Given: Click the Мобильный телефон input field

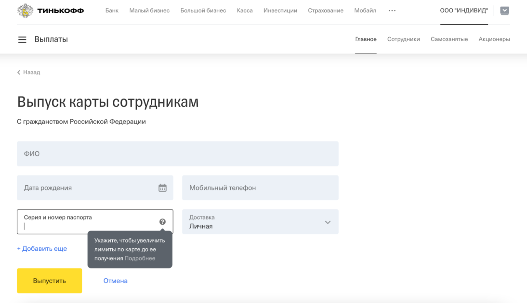Looking at the screenshot, I should tap(260, 188).
